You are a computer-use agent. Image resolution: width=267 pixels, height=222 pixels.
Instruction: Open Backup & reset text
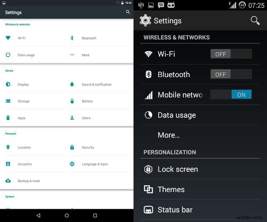[29, 181]
